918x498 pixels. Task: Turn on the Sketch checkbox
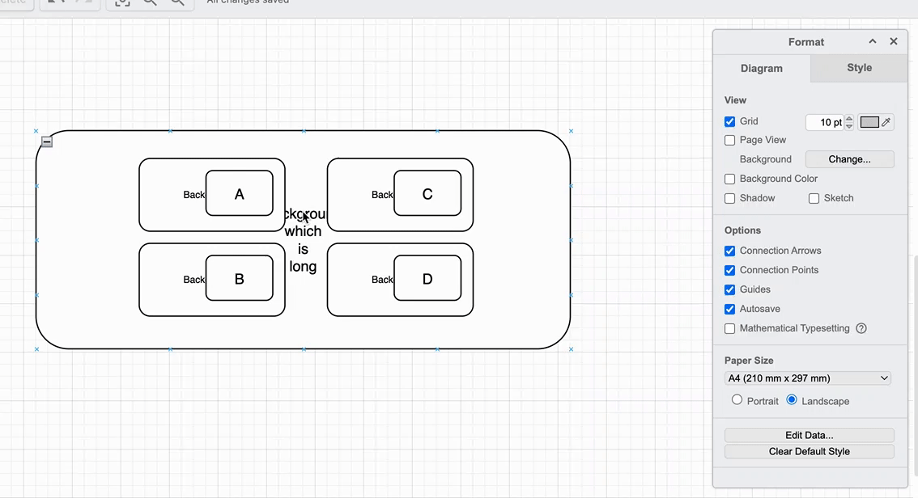tap(814, 198)
